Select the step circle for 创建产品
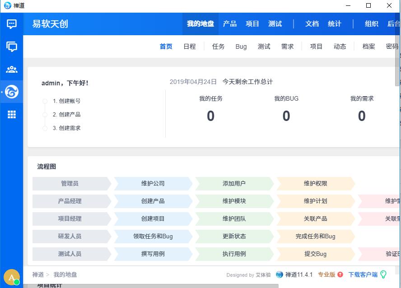The width and height of the screenshot is (401, 288). 45,115
